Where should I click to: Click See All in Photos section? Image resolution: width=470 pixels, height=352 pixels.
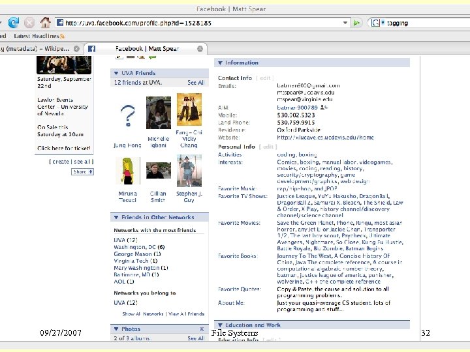[x=195, y=338]
